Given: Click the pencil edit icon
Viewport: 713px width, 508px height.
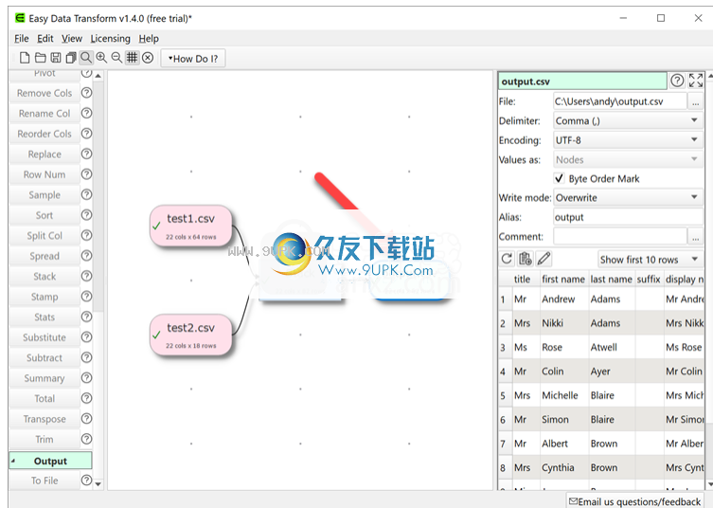Looking at the screenshot, I should click(x=544, y=259).
